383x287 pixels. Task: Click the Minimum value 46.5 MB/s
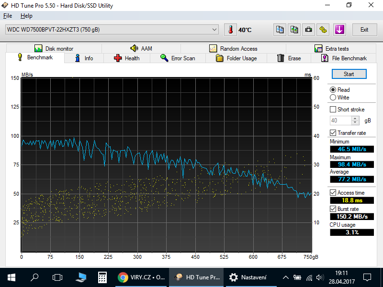pos(352,149)
